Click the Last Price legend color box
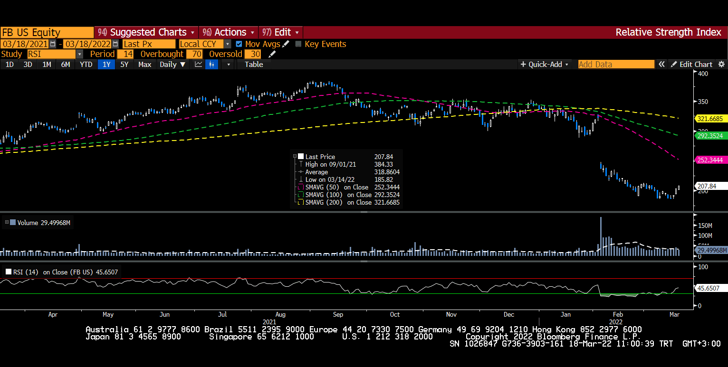This screenshot has width=728, height=367. click(301, 157)
